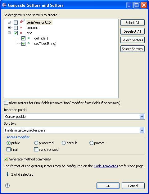Click the info icon beside selection count

tap(7, 174)
